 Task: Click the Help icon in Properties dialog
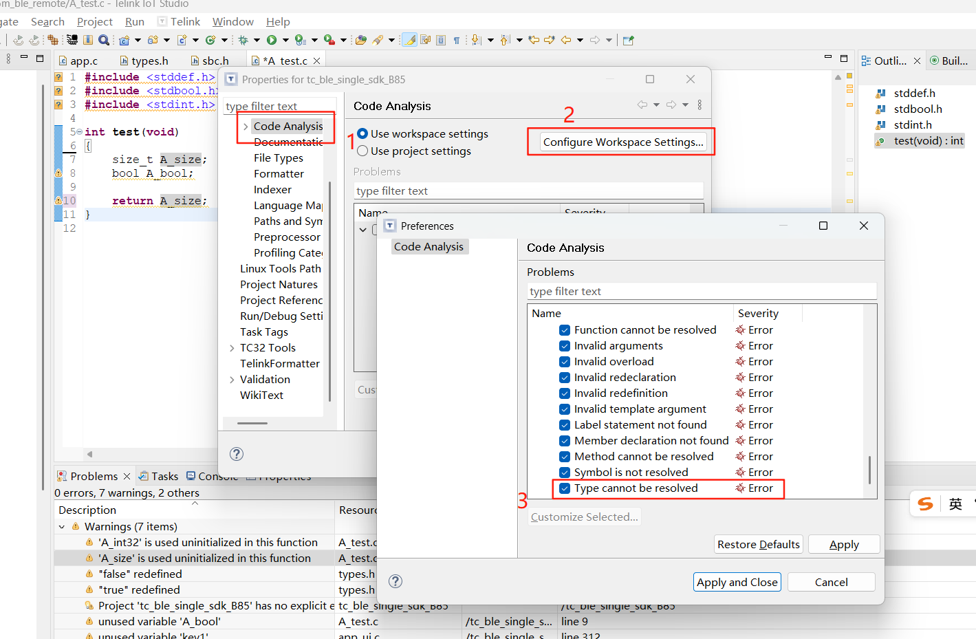(237, 454)
